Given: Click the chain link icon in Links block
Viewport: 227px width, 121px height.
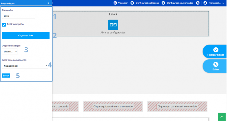Looking at the screenshot, I should pyautogui.click(x=113, y=25).
